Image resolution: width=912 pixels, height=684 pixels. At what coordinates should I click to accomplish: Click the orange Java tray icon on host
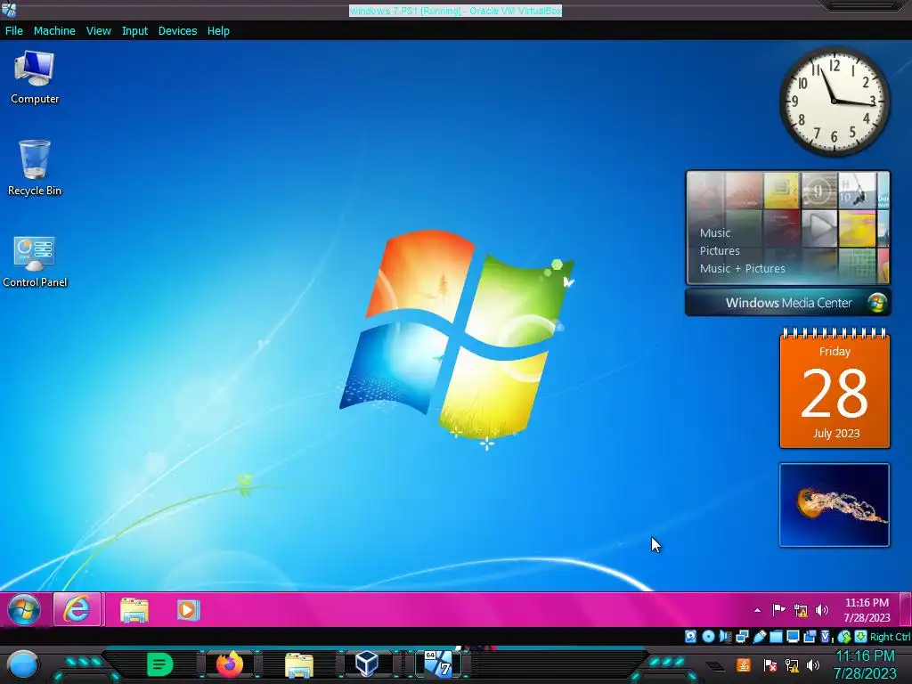[x=744, y=664]
